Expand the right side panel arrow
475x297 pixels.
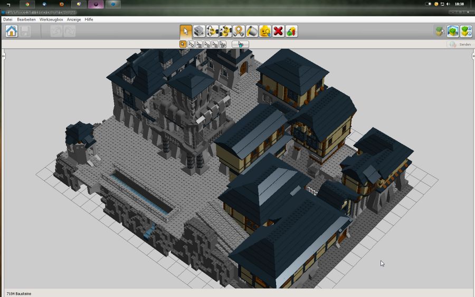pos(473,55)
